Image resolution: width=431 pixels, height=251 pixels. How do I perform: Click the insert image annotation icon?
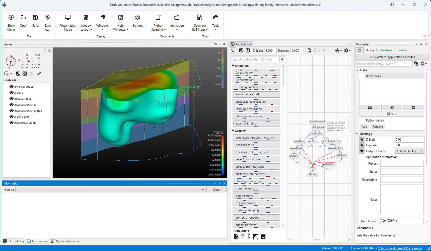[x=263, y=237]
